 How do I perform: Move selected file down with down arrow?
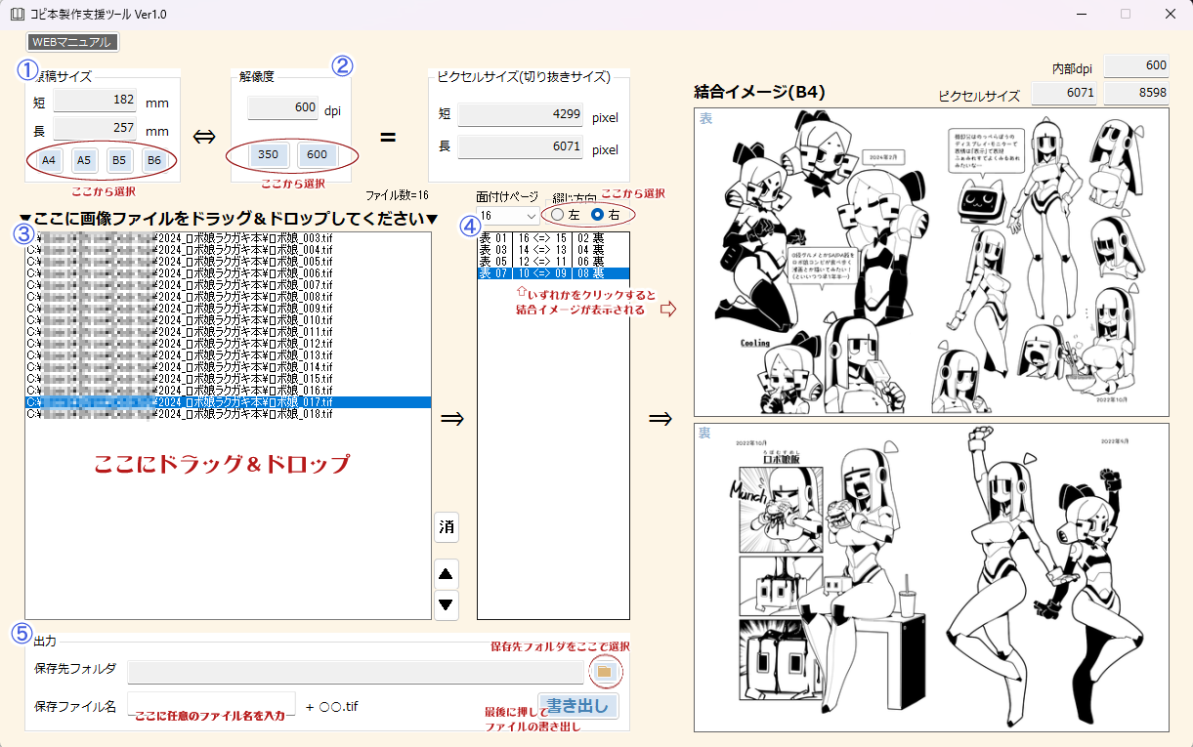(x=447, y=605)
